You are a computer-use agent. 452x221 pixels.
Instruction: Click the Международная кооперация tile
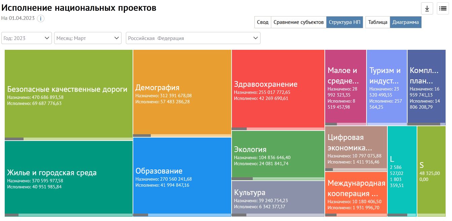[356, 193]
